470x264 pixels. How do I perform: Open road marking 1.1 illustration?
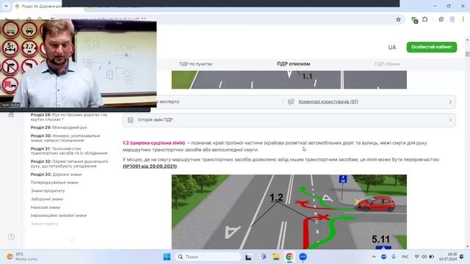[289, 80]
